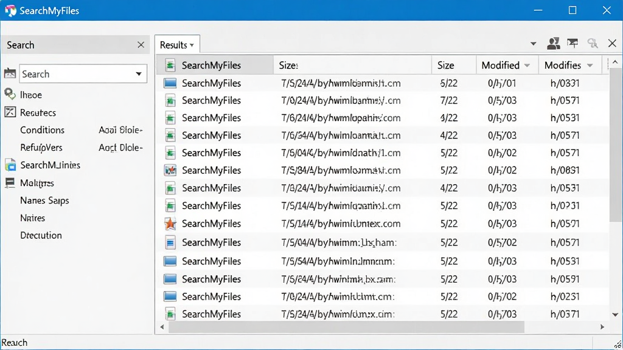Click vertical scrollbar up arrow

click(615, 63)
